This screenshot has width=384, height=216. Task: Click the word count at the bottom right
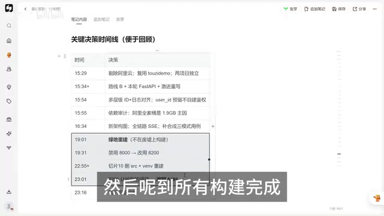[x=336, y=209]
